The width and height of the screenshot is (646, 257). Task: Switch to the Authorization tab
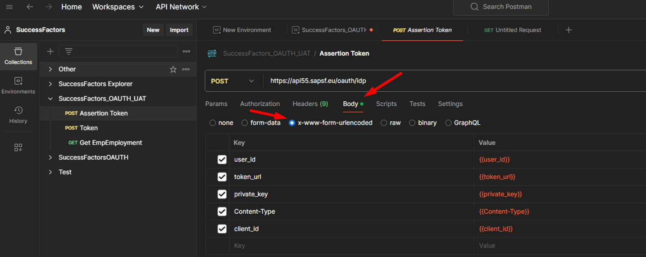click(260, 104)
